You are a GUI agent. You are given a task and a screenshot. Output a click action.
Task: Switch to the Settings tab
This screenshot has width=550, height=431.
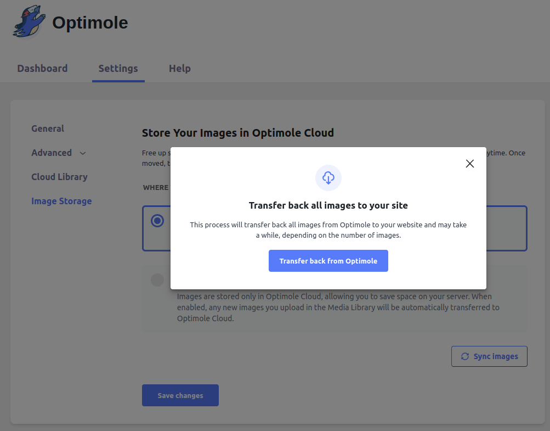point(118,69)
